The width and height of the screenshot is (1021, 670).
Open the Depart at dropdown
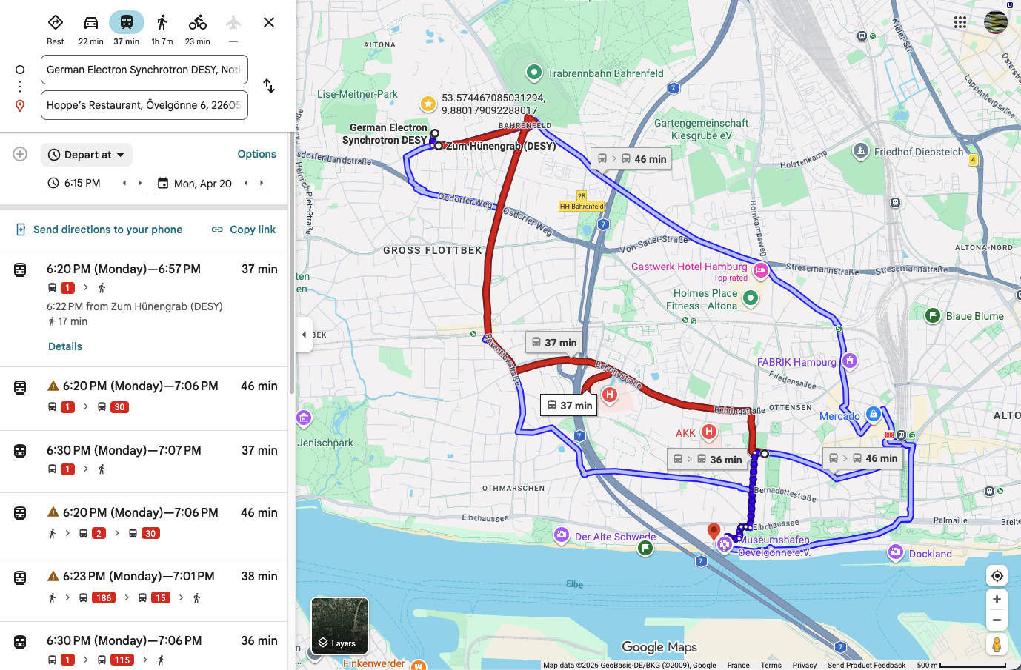coord(87,155)
